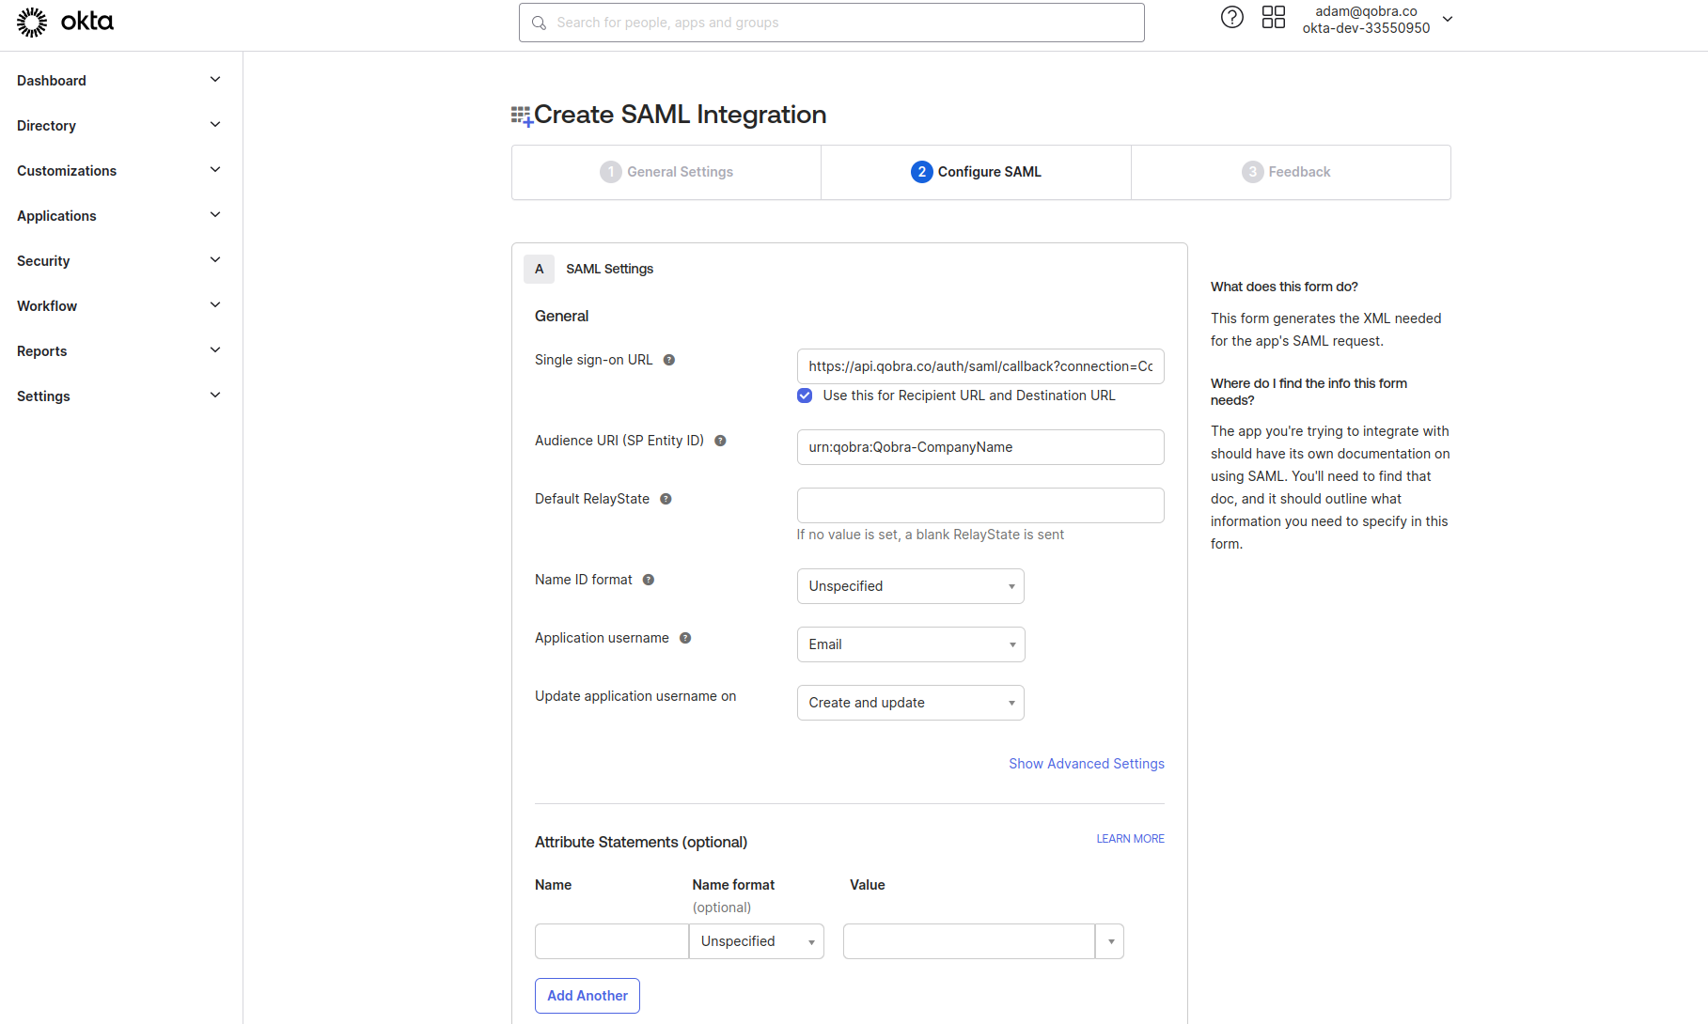Click help icon next to Single sign-on URL
Screen dimensions: 1708x1024
[669, 360]
